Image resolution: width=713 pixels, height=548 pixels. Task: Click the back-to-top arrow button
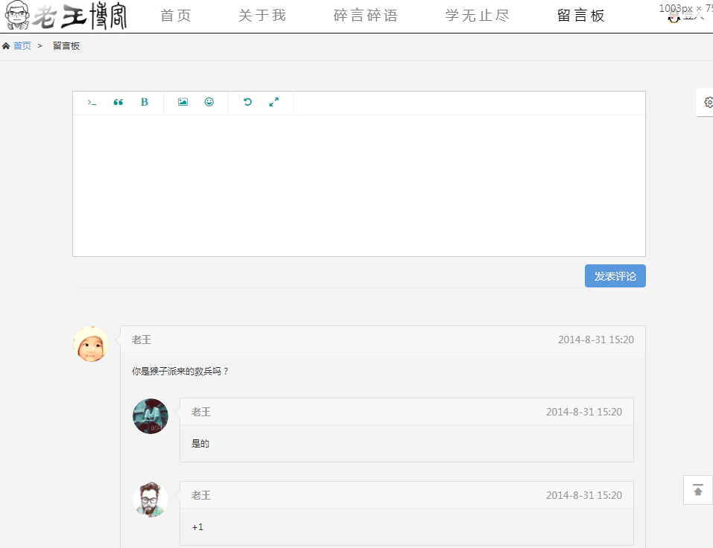(x=698, y=490)
